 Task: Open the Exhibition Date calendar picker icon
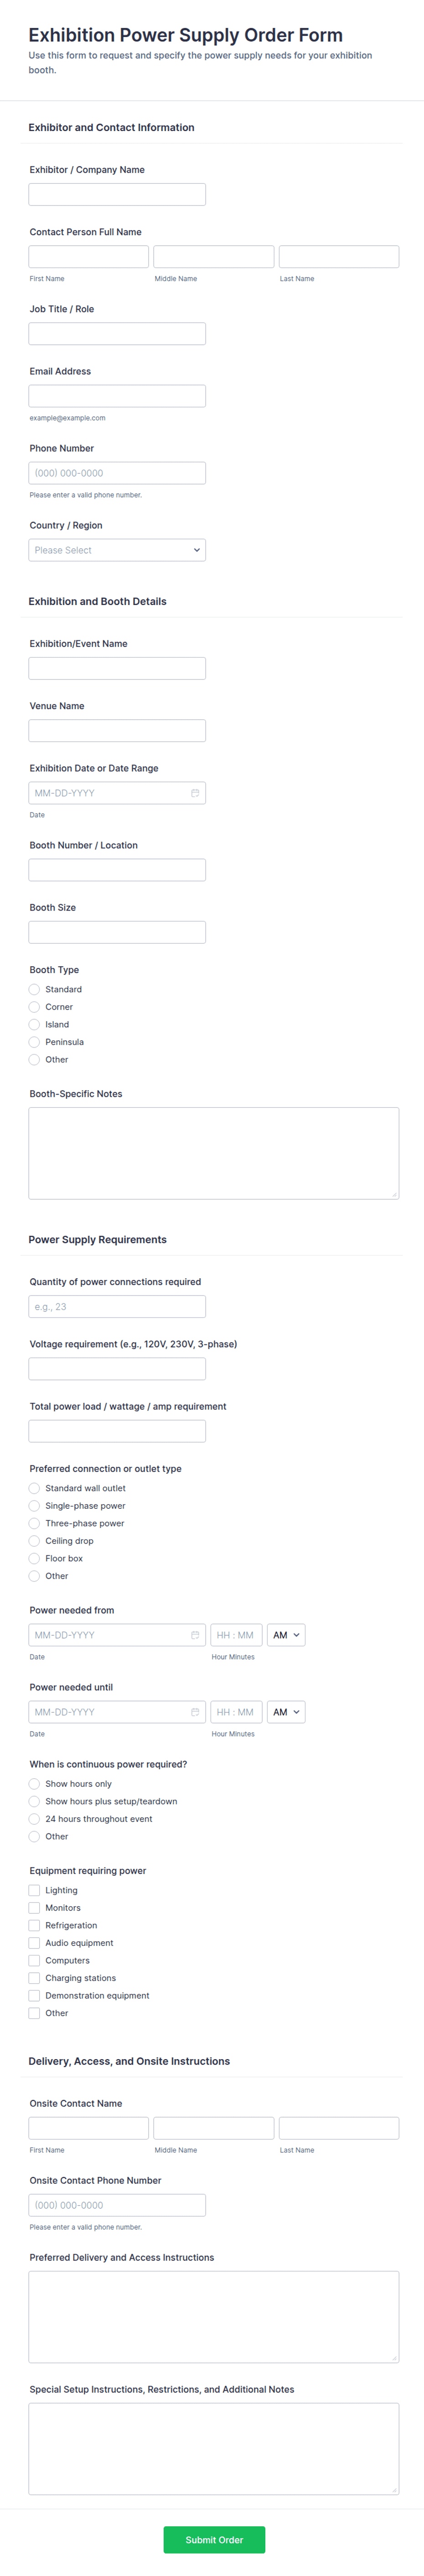195,793
